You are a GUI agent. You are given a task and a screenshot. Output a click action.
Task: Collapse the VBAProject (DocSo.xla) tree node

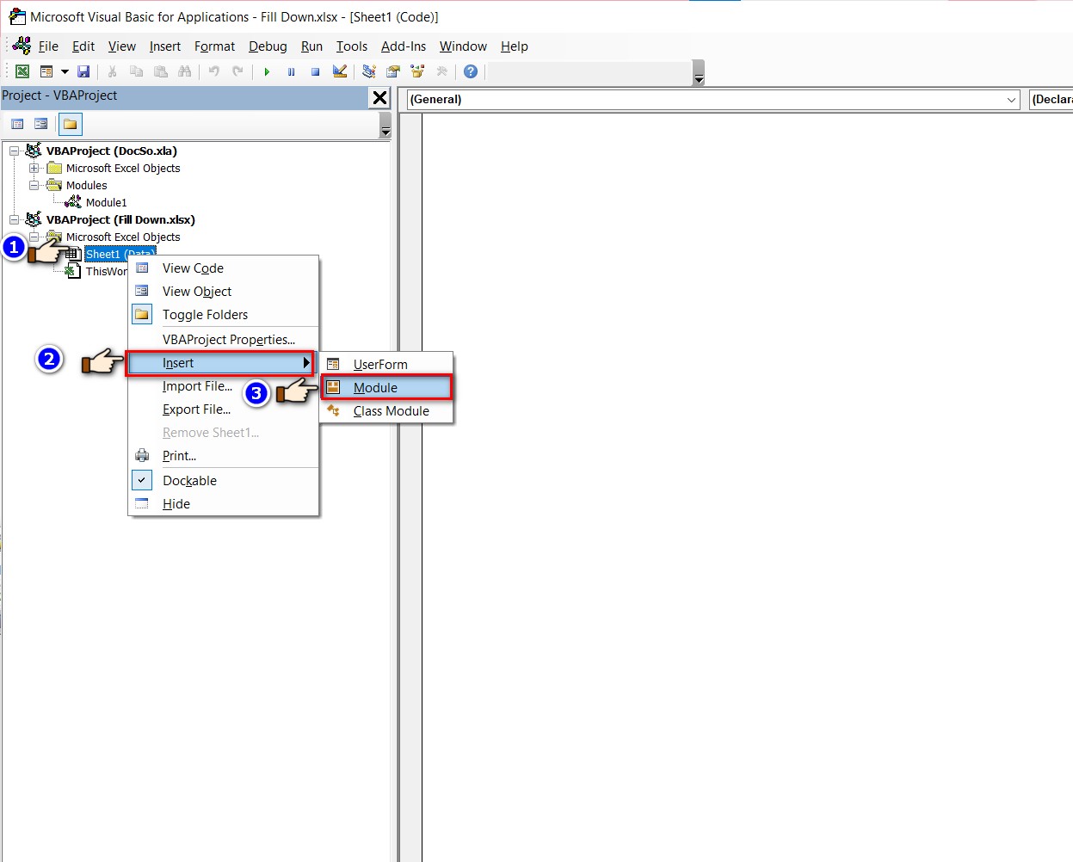pyautogui.click(x=15, y=151)
